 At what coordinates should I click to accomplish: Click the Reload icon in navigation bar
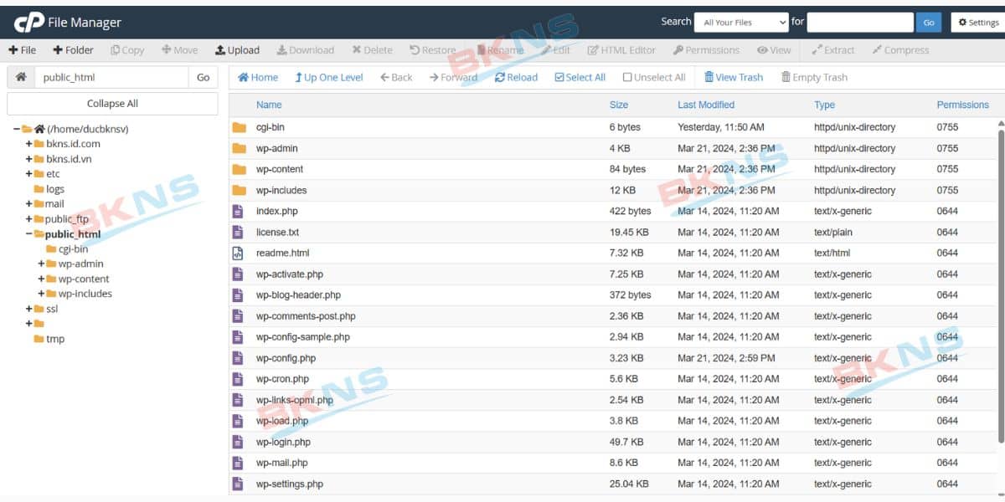click(x=500, y=77)
